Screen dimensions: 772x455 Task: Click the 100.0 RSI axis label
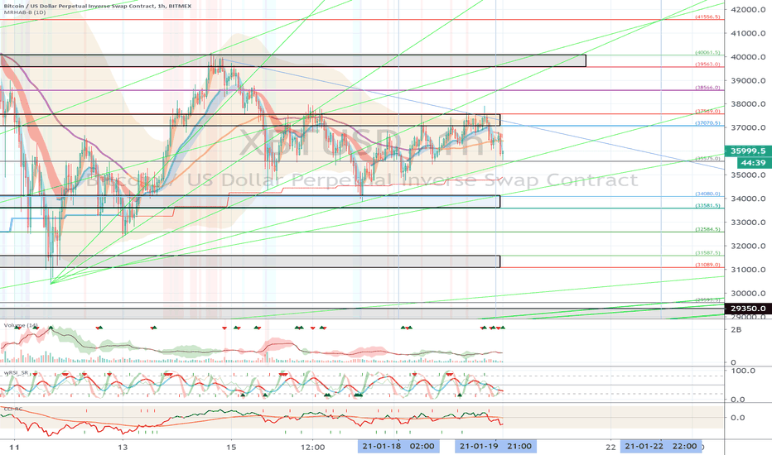[x=743, y=371]
